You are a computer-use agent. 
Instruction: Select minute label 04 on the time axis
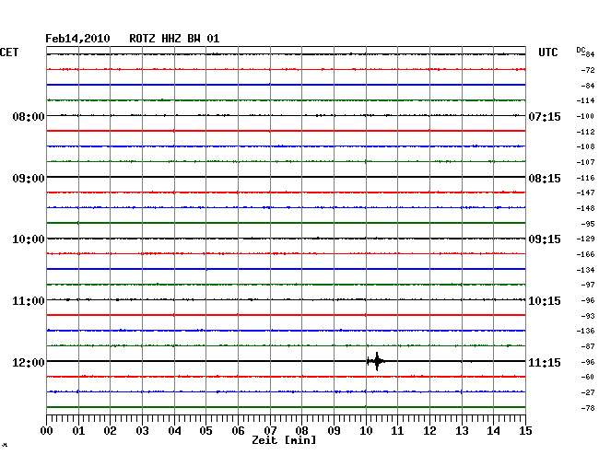tap(174, 431)
